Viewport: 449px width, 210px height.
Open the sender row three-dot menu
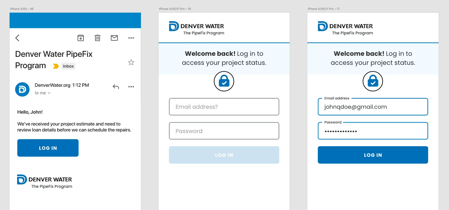pos(131,87)
